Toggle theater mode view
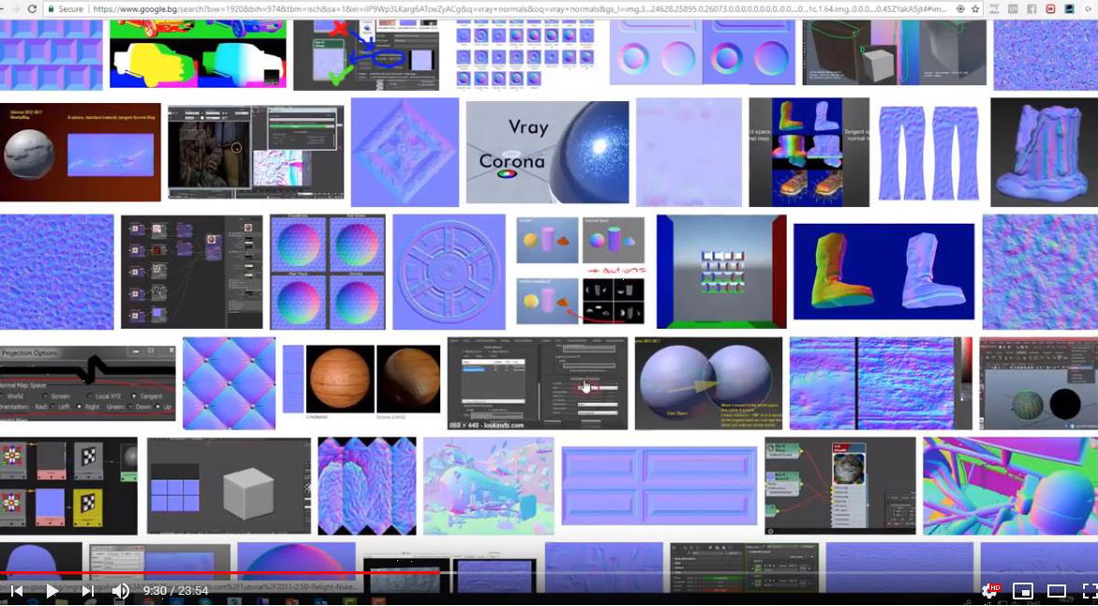The image size is (1098, 606). point(1057,591)
